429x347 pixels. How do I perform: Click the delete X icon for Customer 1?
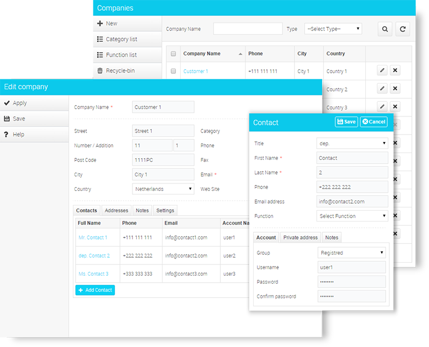(395, 71)
